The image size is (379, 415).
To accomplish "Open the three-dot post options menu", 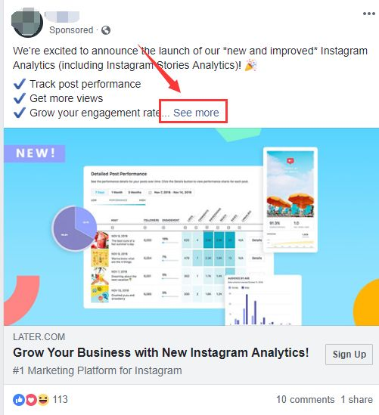I will coord(369,14).
